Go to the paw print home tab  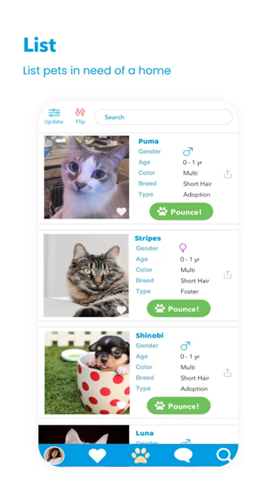tap(140, 455)
